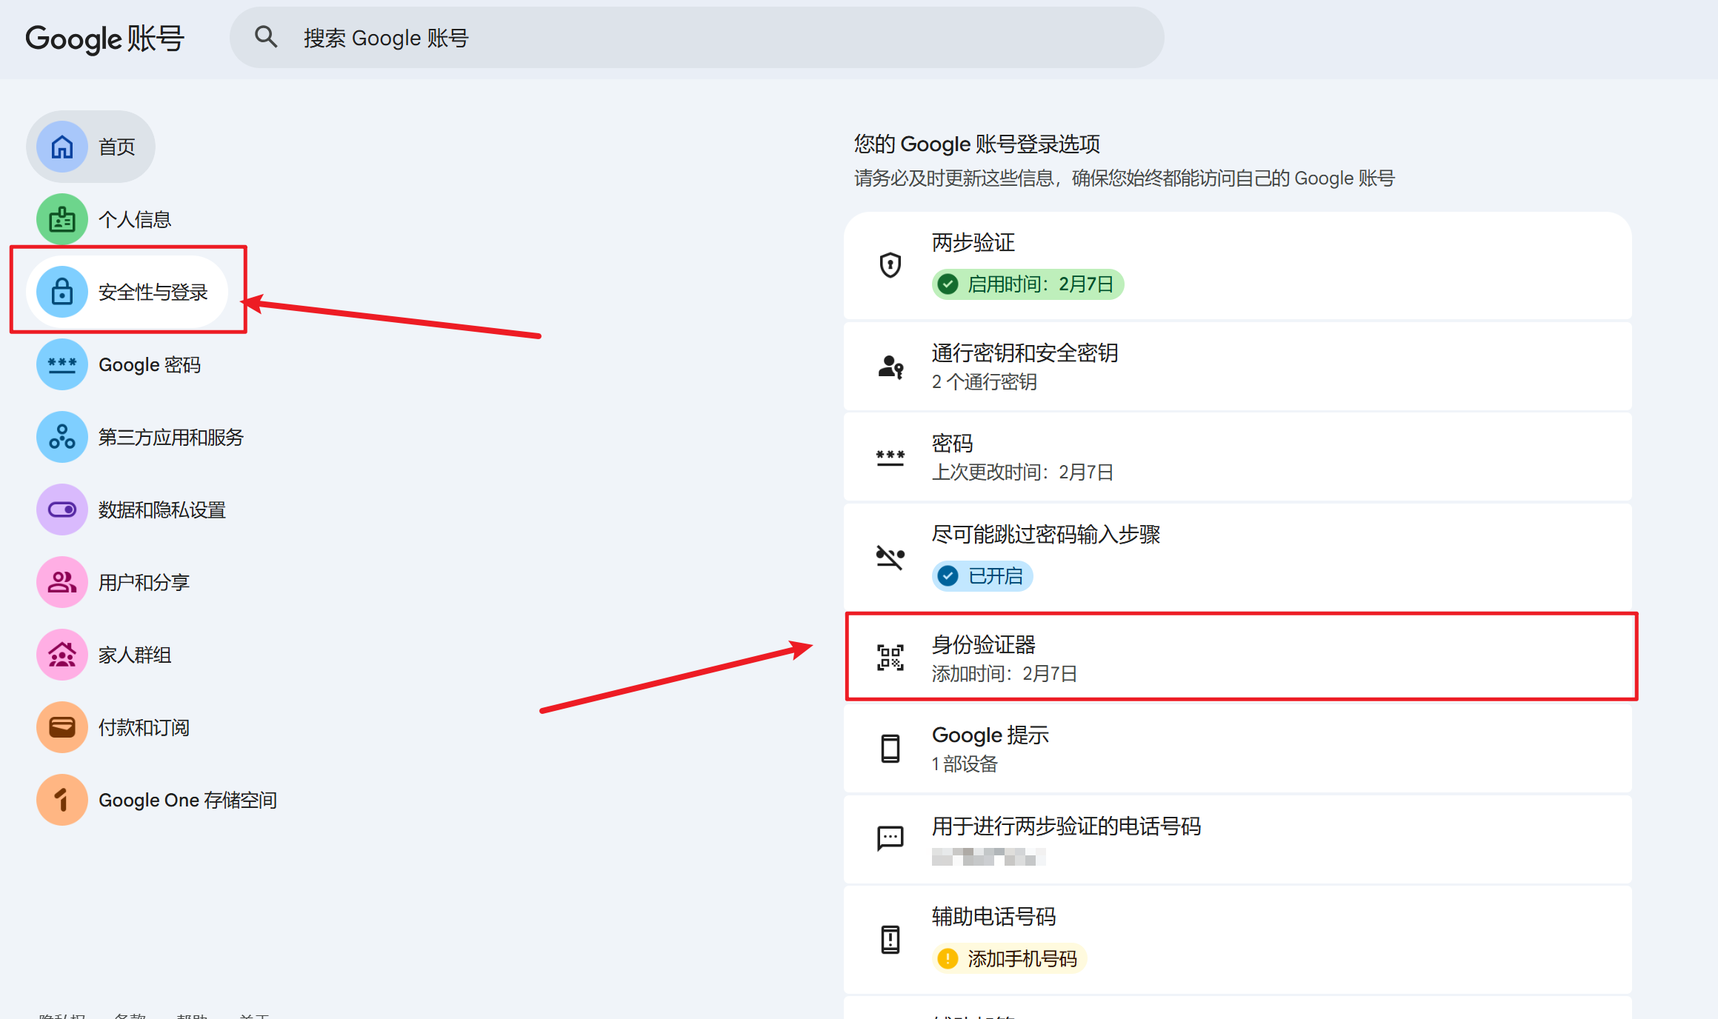
Task: Click the '请务必及时更新这些信息' description line
Action: (x=1124, y=178)
